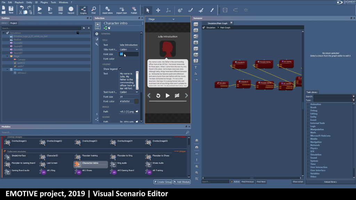Select the move/translate tool in the toolbar
Viewport: 356px width, 200px height.
pos(158,10)
